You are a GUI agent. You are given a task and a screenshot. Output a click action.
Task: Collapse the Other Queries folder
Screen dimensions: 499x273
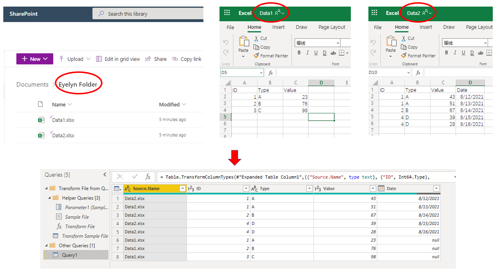pos(46,246)
